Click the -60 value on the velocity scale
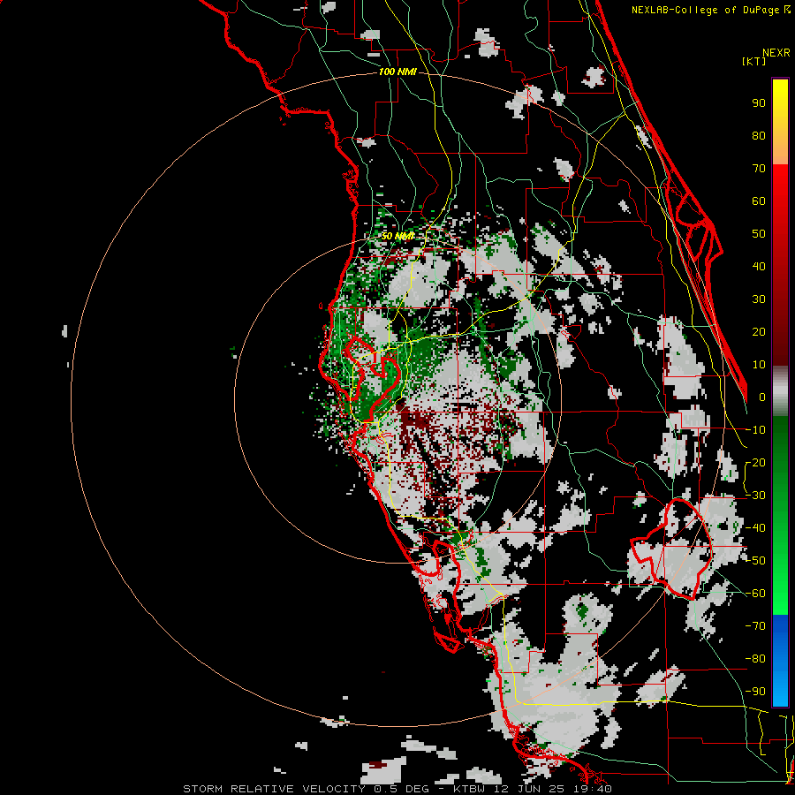Image resolution: width=795 pixels, height=795 pixels. click(x=755, y=594)
